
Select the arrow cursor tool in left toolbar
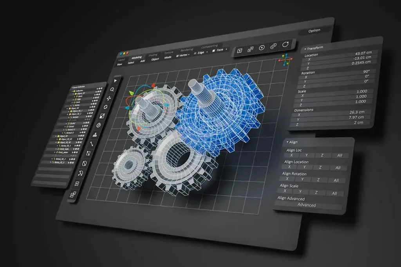tap(116, 81)
